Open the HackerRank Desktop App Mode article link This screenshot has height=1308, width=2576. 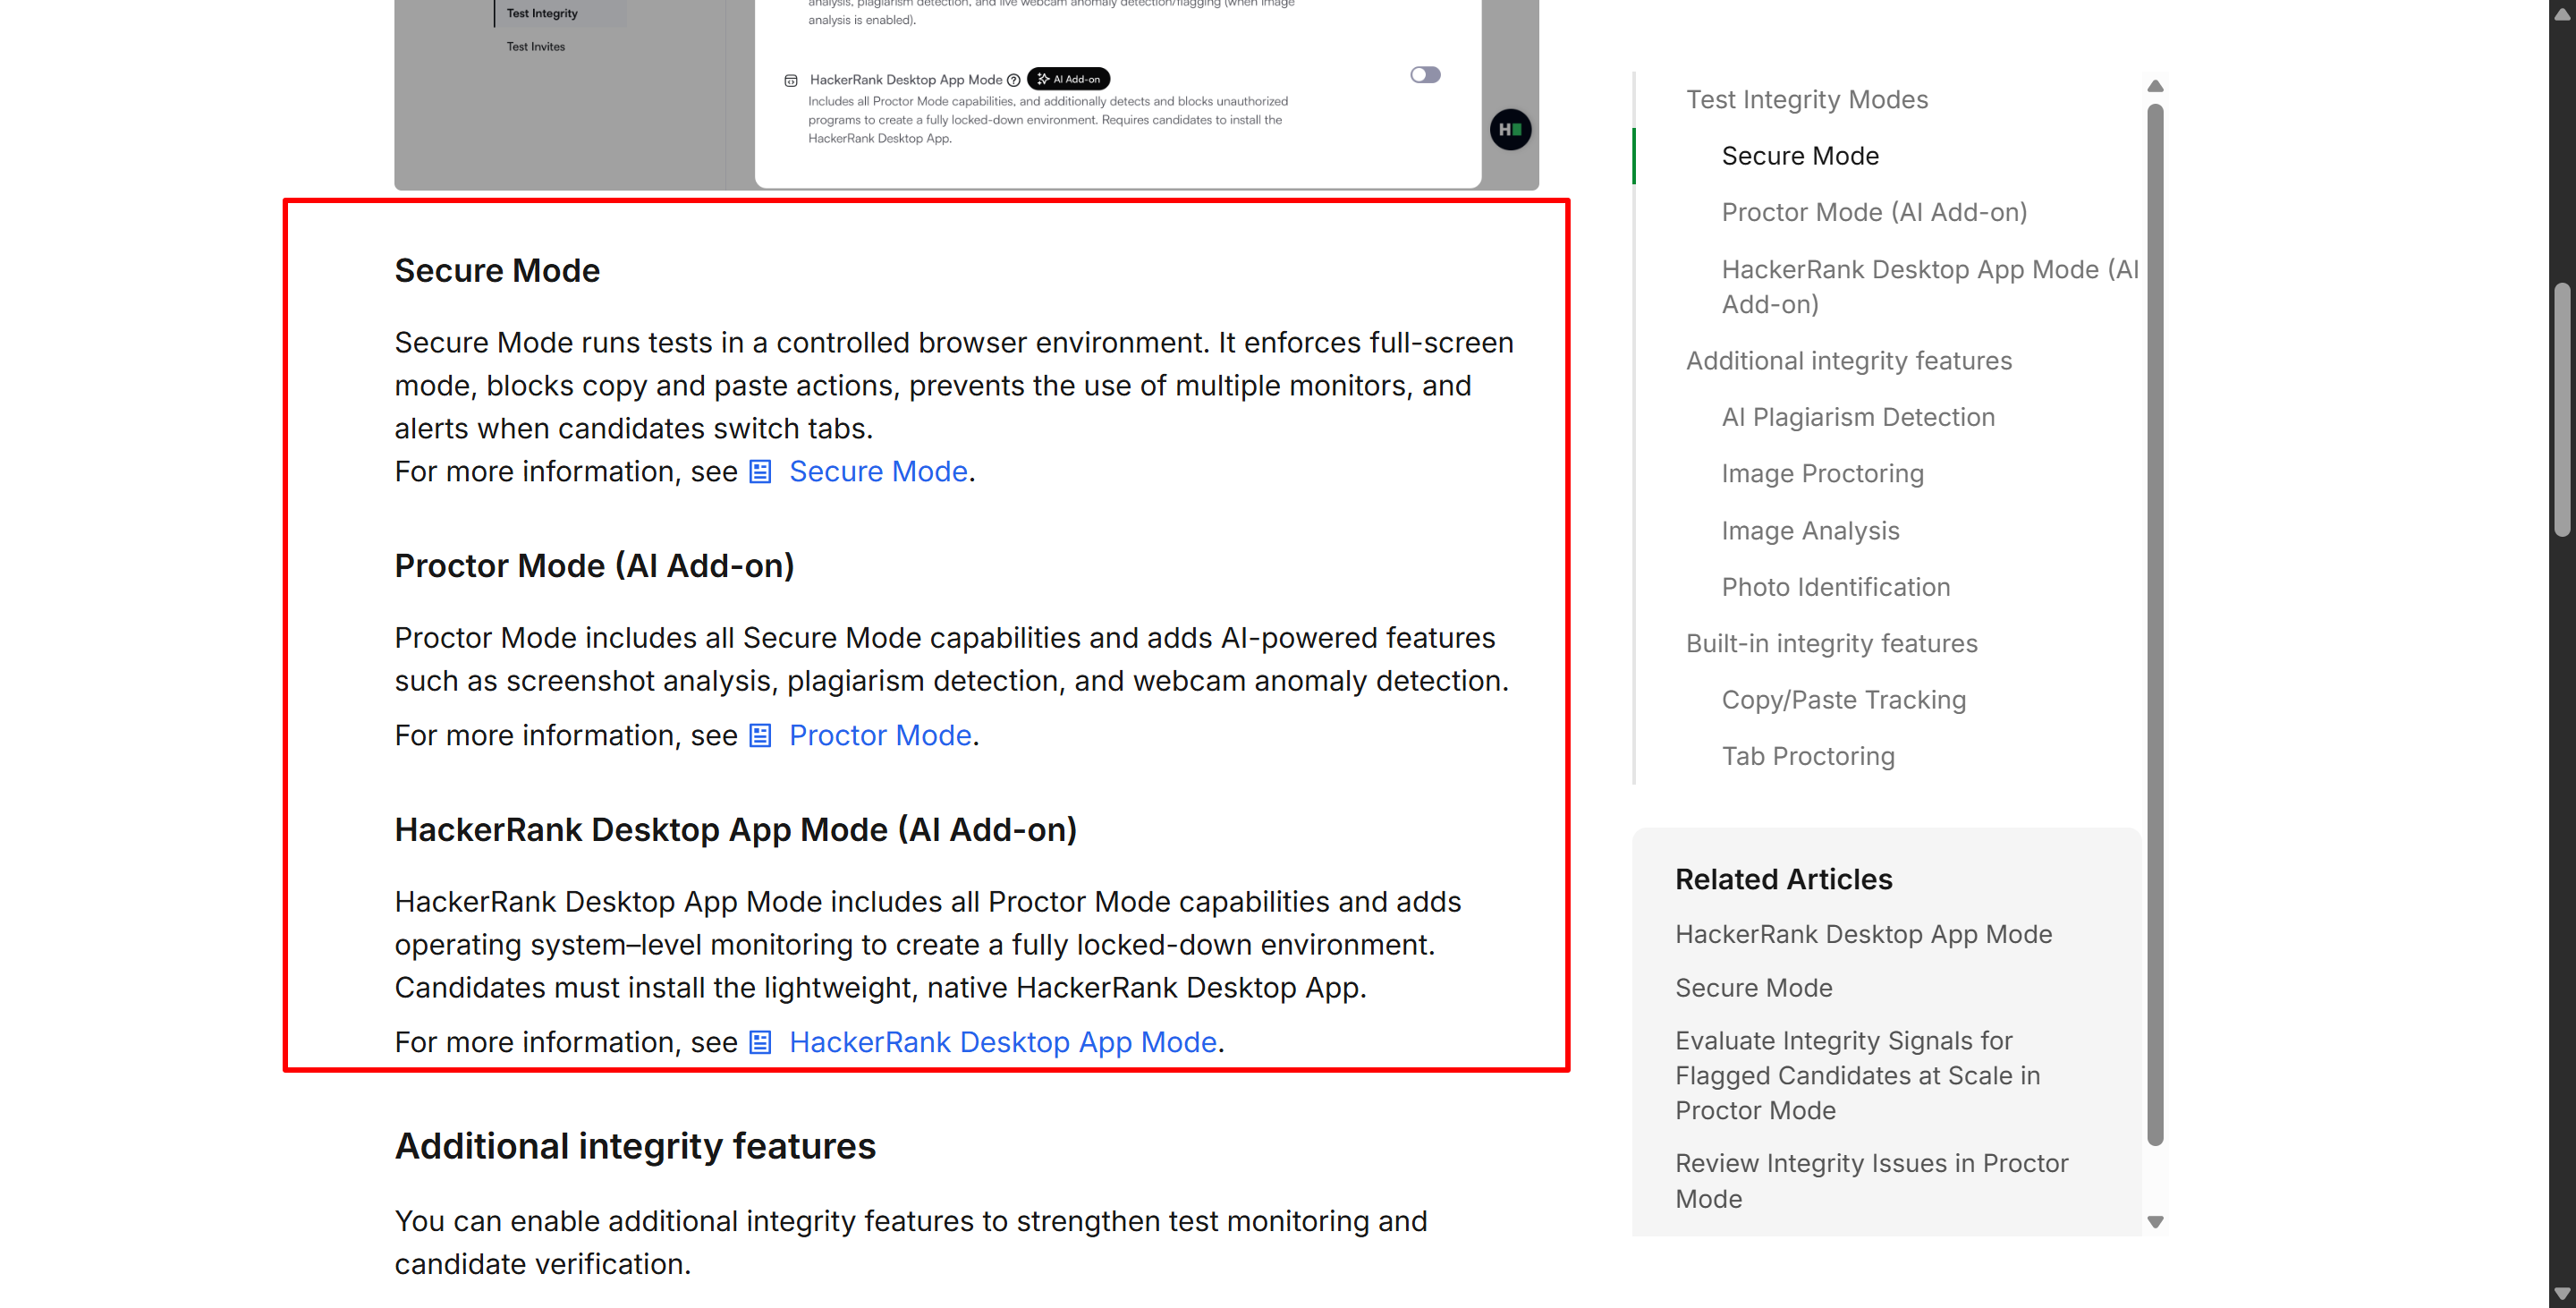1003,1042
